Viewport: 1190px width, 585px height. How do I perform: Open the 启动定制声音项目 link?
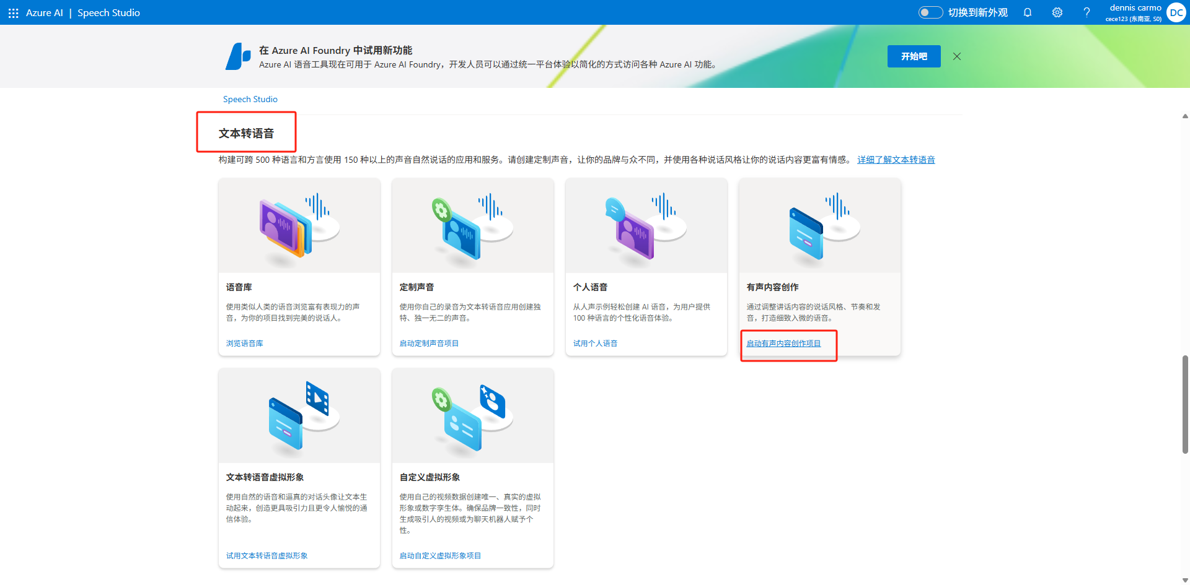tap(429, 344)
